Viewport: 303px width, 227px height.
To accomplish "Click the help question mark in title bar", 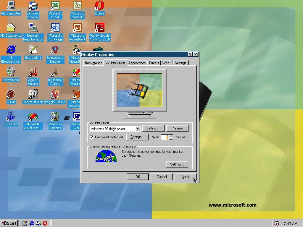I will [190, 54].
